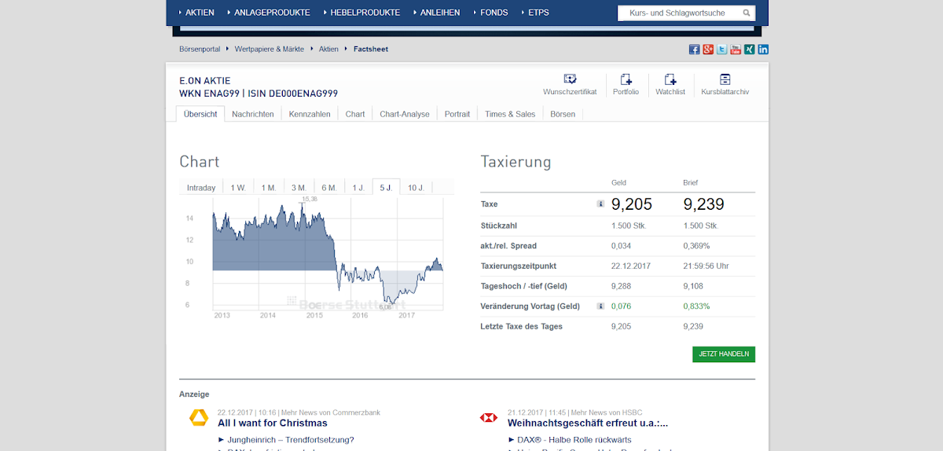The width and height of the screenshot is (943, 451).
Task: Show info icon next to Taxe
Action: [600, 204]
